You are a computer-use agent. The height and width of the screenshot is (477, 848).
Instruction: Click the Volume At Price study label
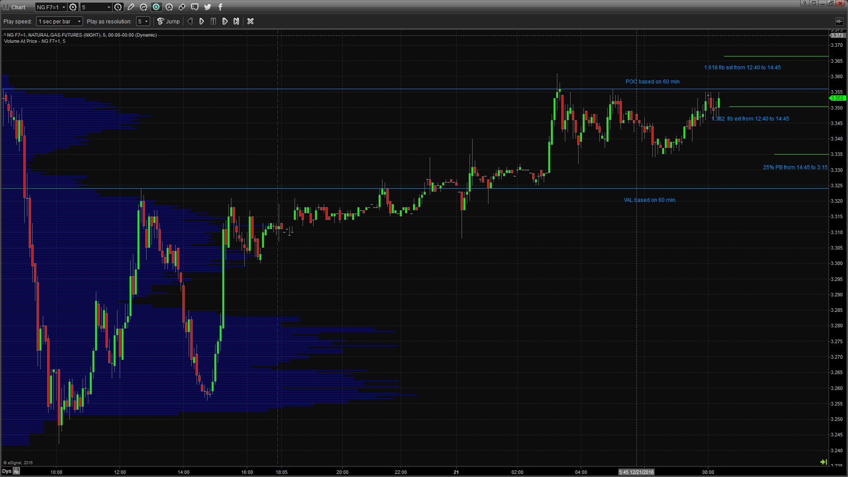tap(34, 41)
